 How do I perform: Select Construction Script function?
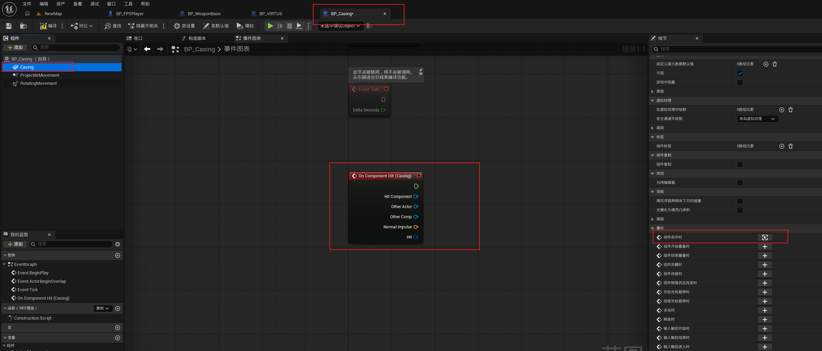click(33, 318)
